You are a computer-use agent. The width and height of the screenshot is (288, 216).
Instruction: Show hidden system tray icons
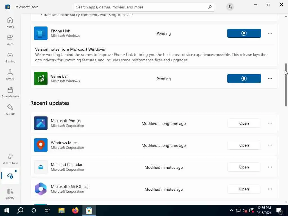point(231,210)
